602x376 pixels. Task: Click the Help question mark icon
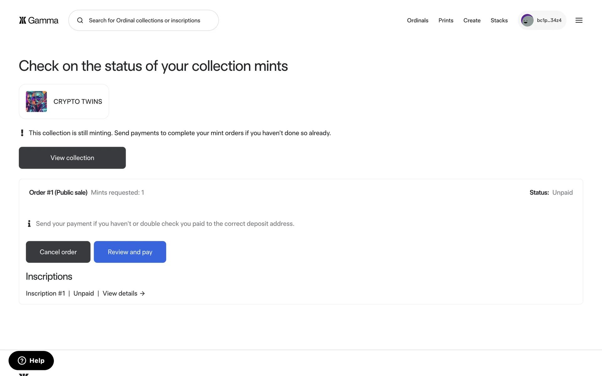(x=22, y=361)
